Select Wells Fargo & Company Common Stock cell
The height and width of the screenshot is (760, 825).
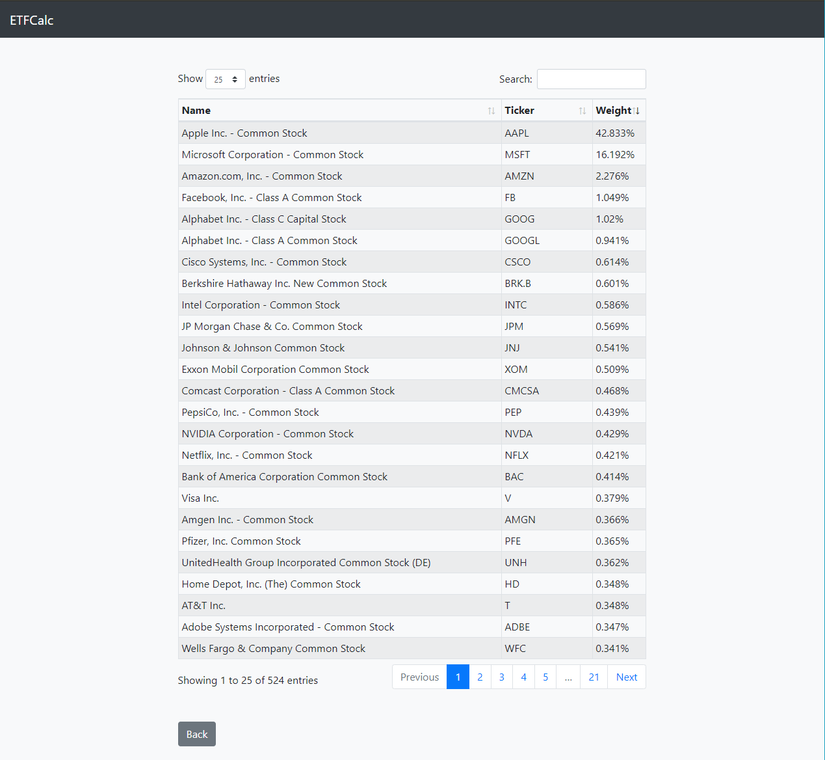pos(339,648)
